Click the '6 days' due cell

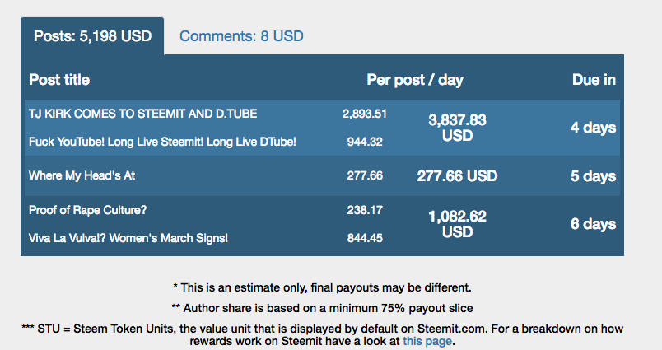593,224
